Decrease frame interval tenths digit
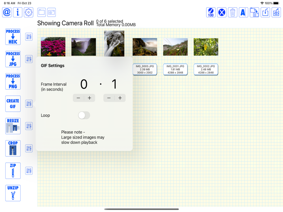283x212 pixels. point(109,98)
